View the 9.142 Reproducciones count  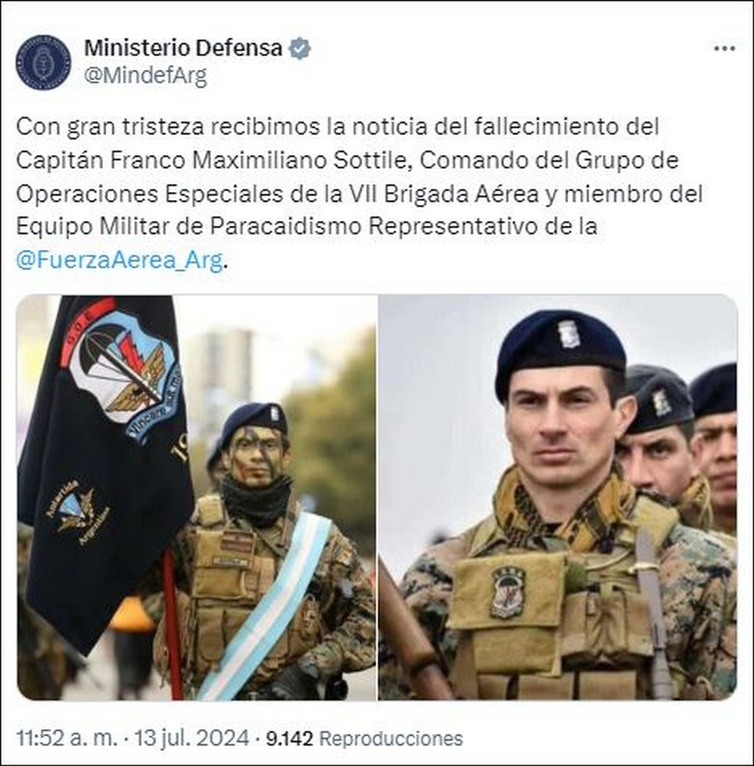click(364, 738)
